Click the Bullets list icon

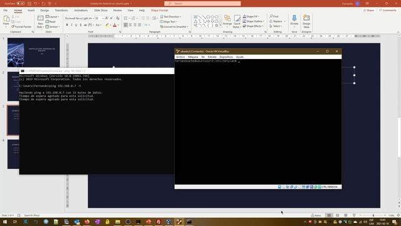tap(126, 18)
